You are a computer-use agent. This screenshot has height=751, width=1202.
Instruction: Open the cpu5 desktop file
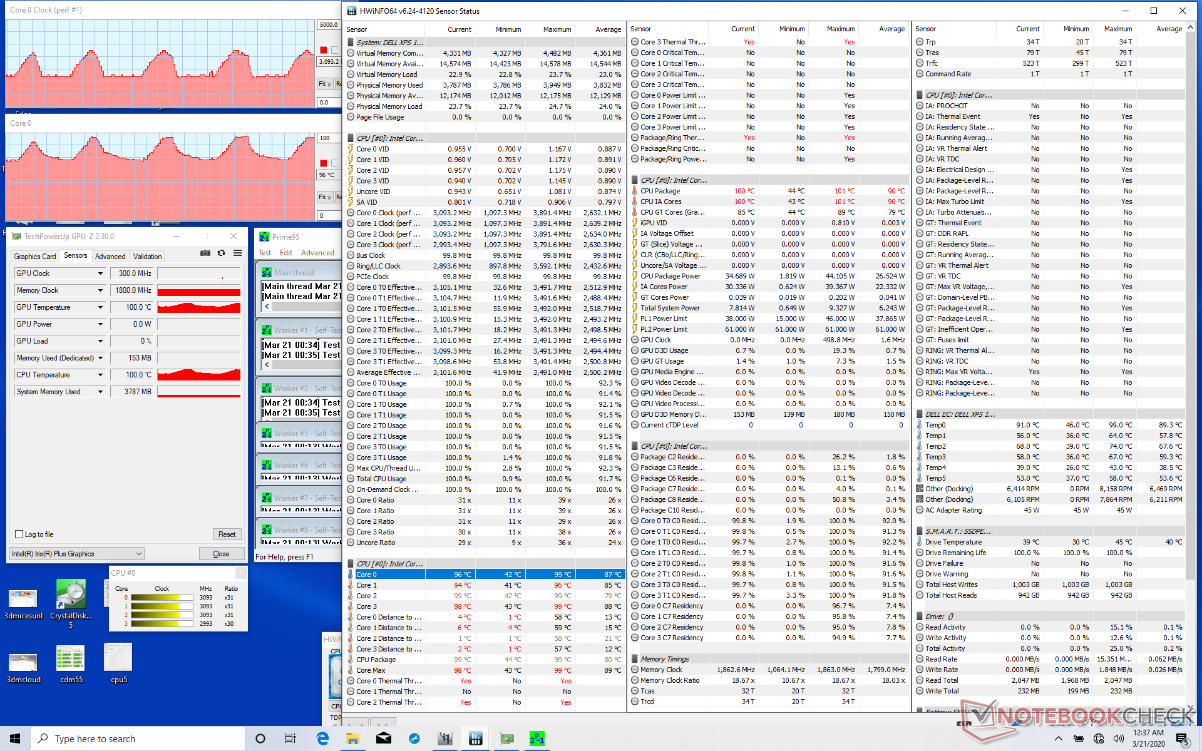(x=118, y=658)
